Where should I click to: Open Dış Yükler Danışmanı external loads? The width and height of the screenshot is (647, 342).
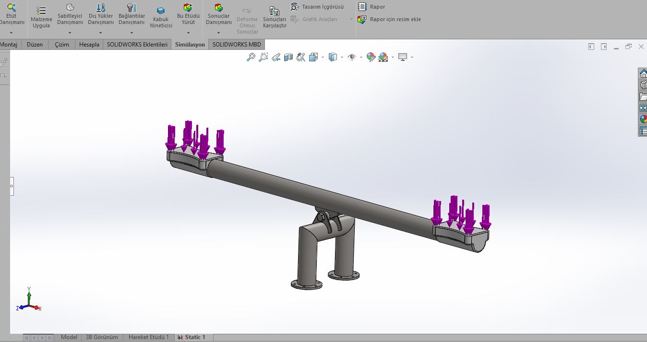(x=101, y=14)
